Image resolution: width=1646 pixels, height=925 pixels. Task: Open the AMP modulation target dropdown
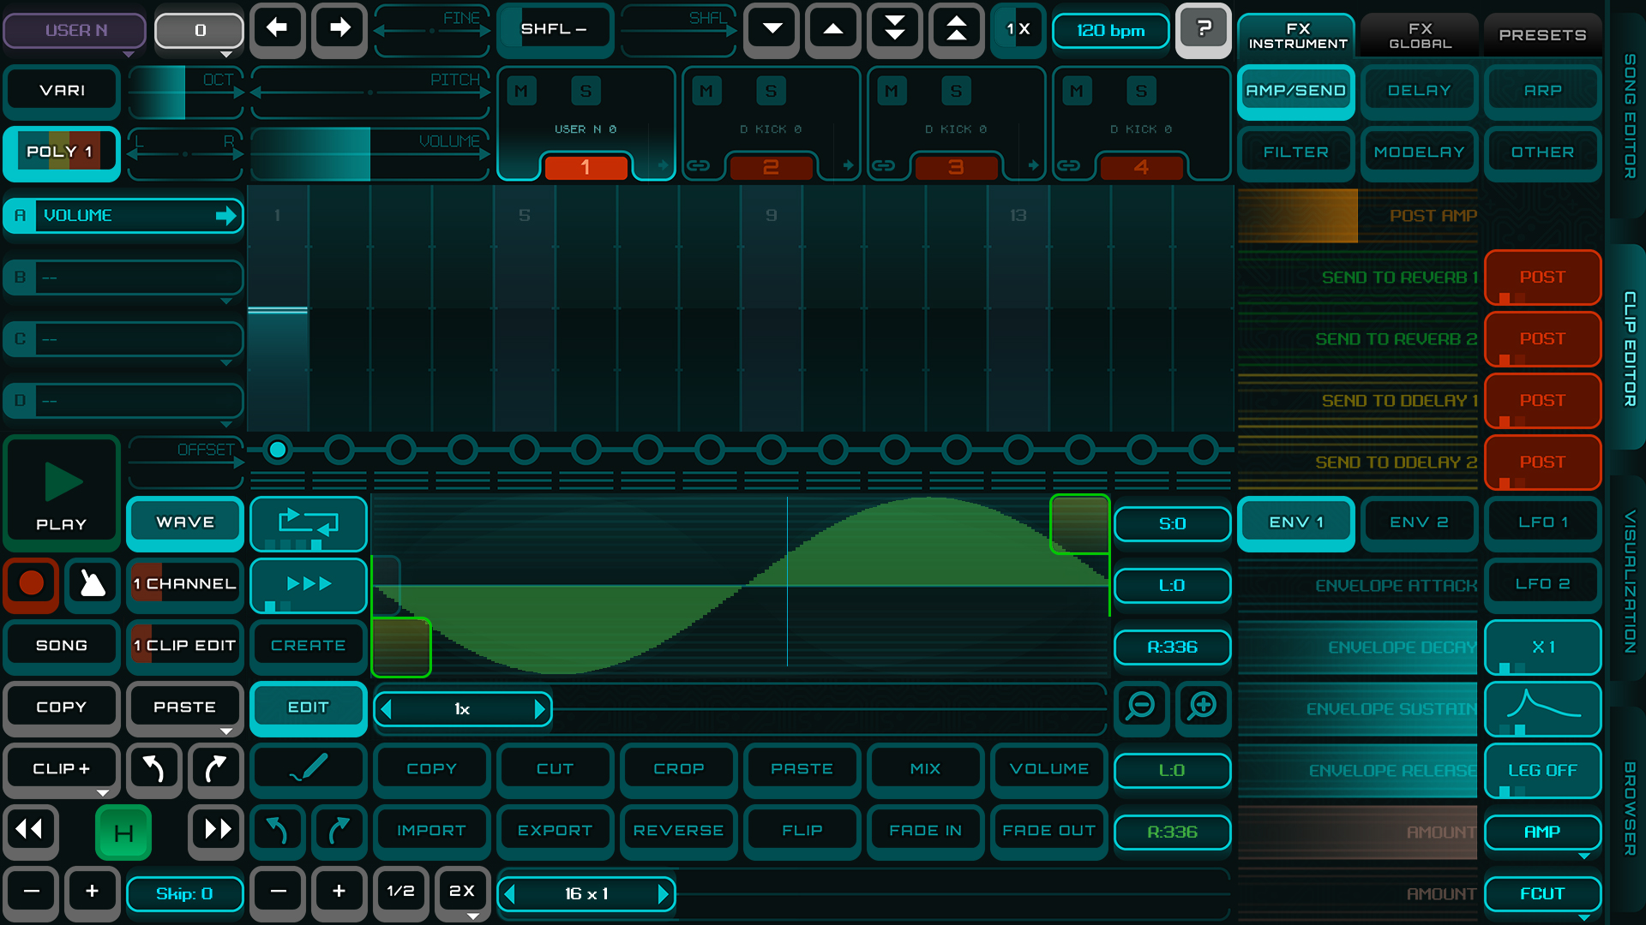(x=1542, y=832)
